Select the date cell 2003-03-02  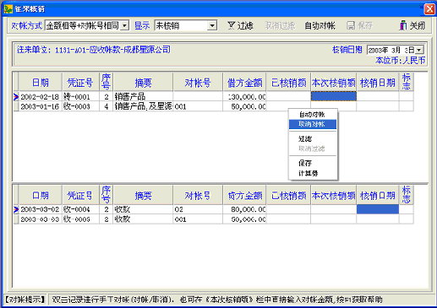pyautogui.click(x=40, y=209)
